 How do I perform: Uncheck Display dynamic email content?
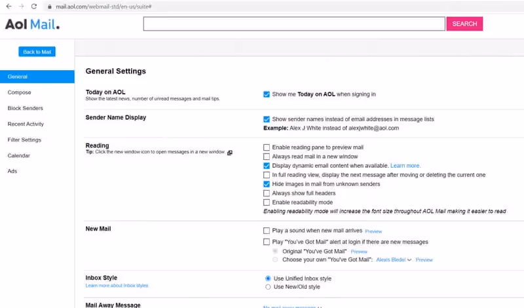(x=267, y=166)
